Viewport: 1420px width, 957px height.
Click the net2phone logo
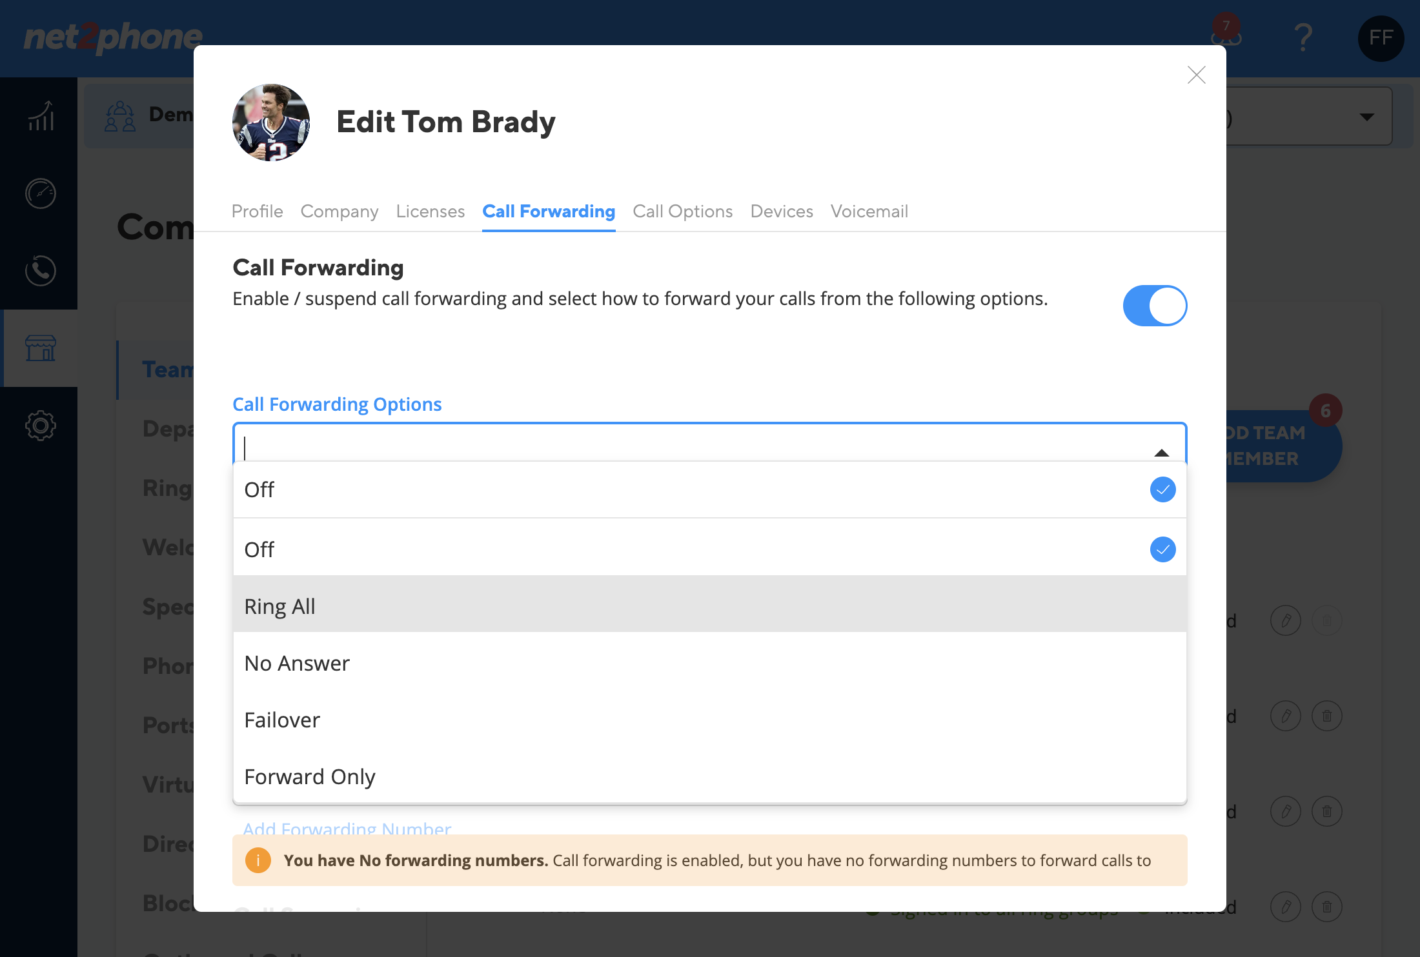point(113,37)
